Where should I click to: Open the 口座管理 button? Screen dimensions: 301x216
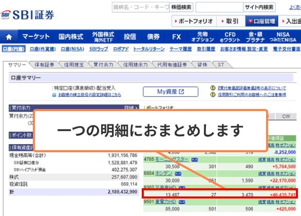point(261,21)
